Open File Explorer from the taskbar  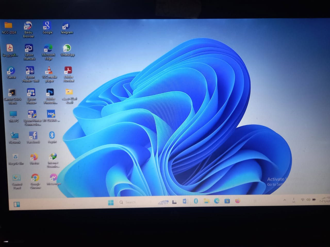[206, 201]
